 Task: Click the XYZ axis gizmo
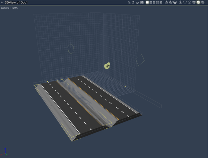point(5,152)
